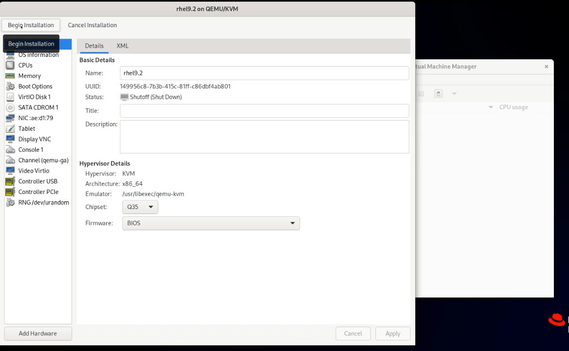569x351 pixels.
Task: Click shutdown icon in Virtual Machine Manager
Action: click(x=439, y=93)
